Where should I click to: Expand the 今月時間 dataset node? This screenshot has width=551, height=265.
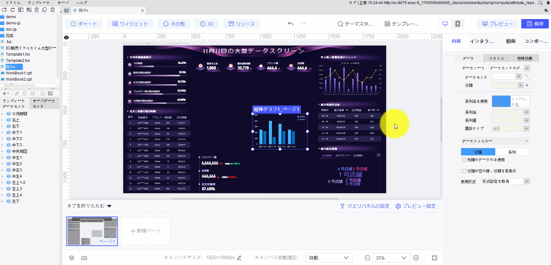[2, 114]
